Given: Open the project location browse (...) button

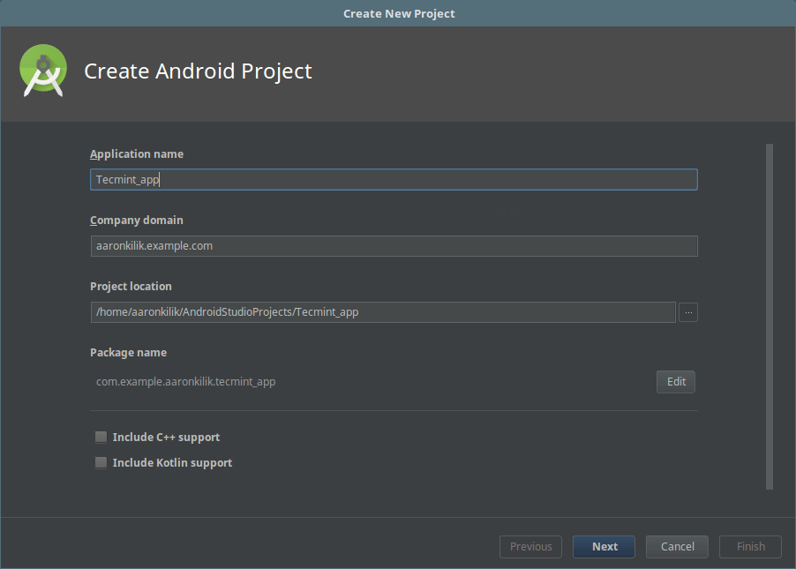Looking at the screenshot, I should (688, 312).
